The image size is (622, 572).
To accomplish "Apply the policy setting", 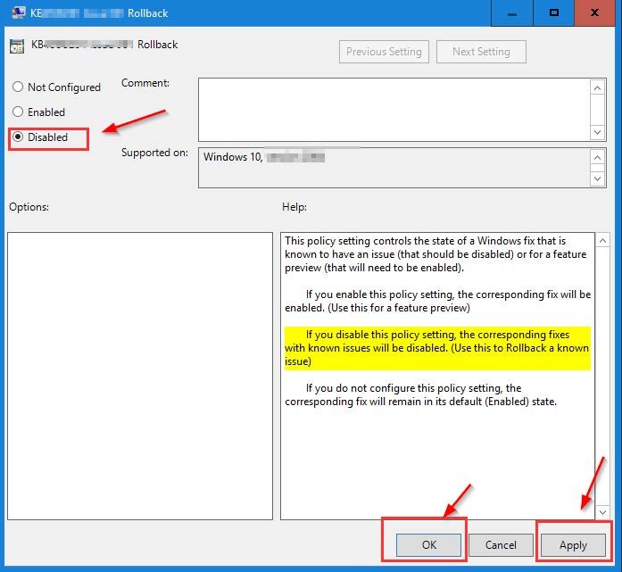I will [x=573, y=544].
